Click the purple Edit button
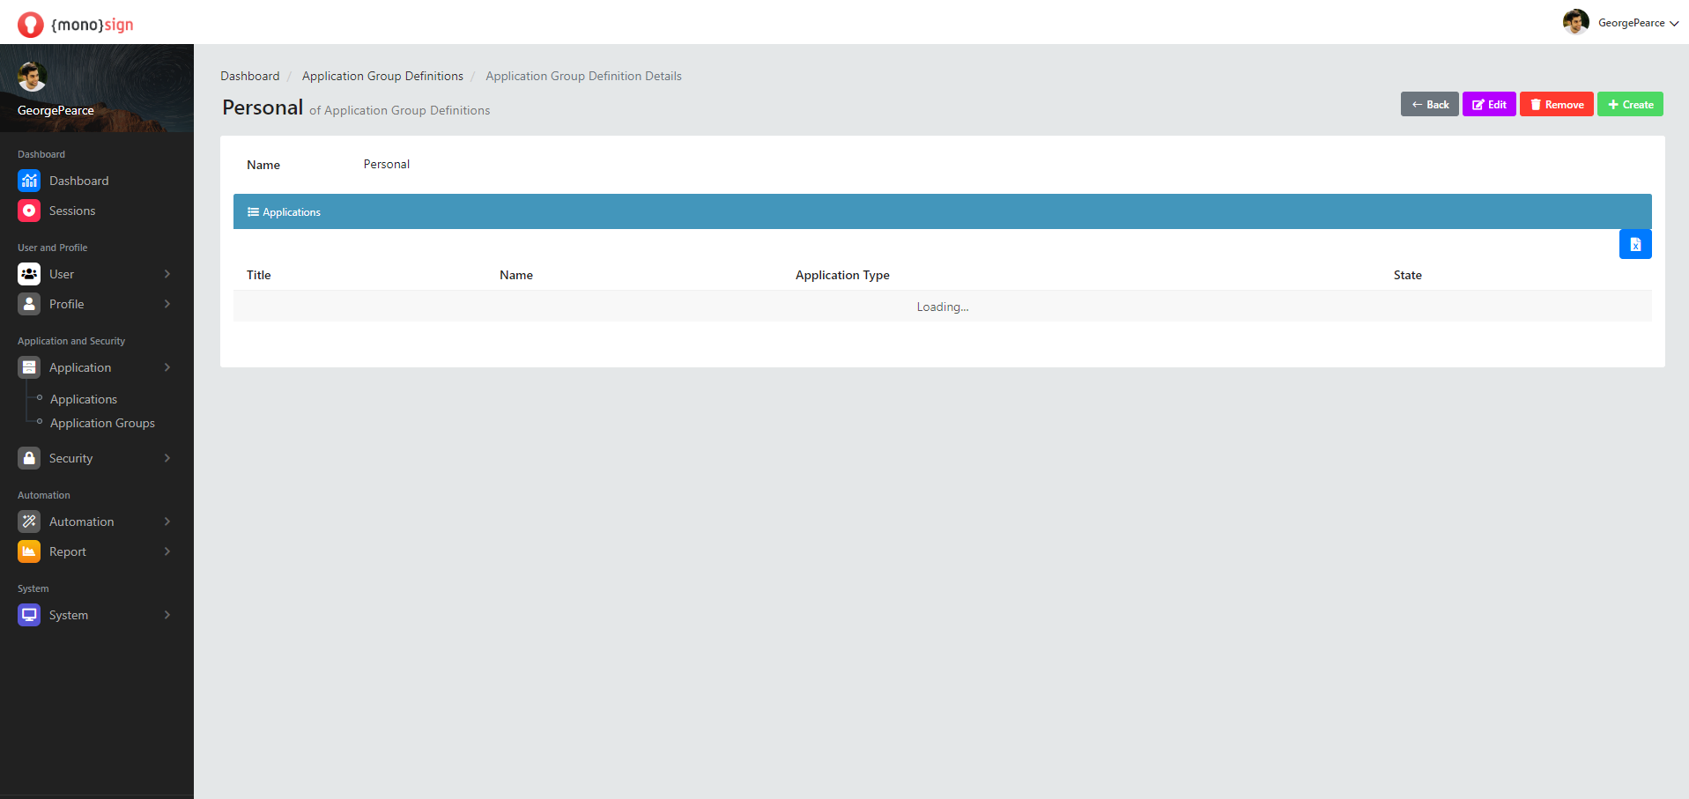This screenshot has width=1689, height=799. coord(1489,104)
